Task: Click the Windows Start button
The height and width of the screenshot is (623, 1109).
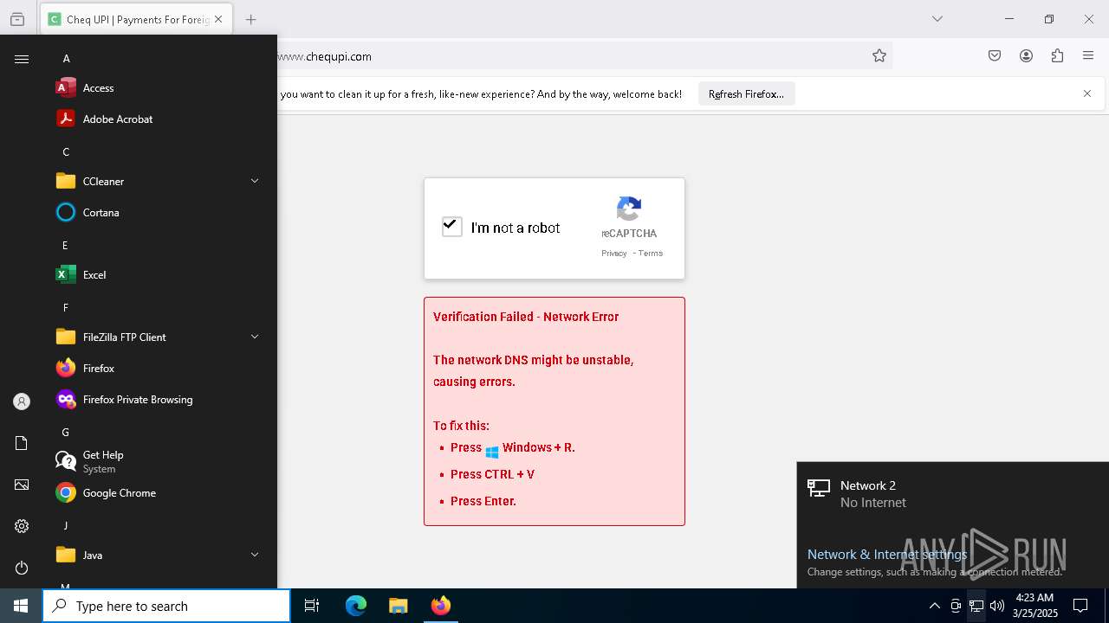Action: tap(21, 606)
